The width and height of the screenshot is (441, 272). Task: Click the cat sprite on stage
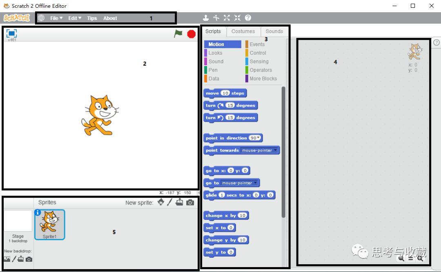100,115
